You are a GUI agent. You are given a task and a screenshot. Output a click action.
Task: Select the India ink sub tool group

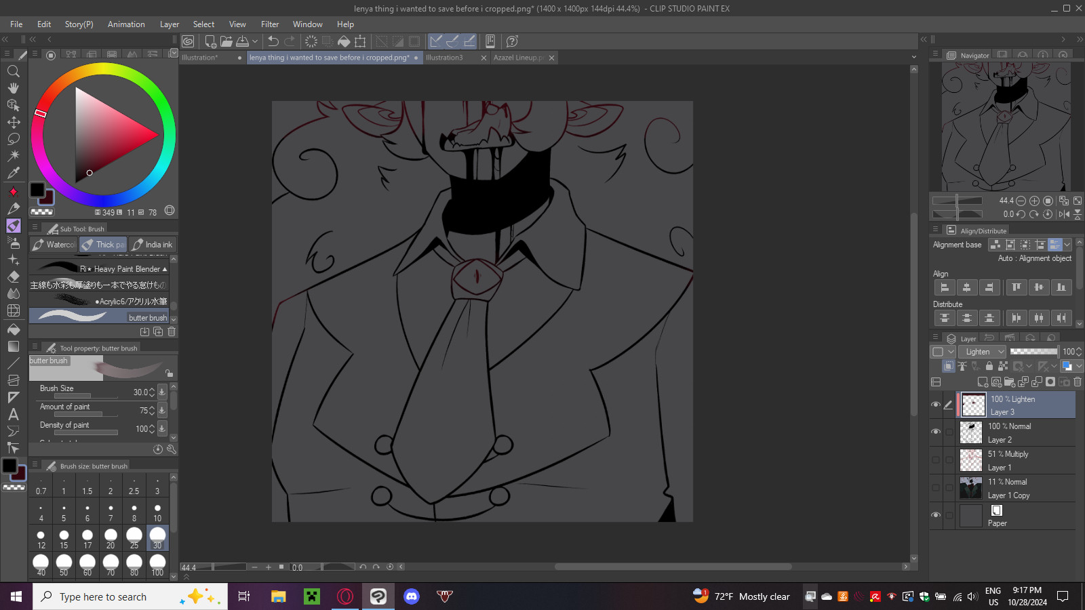153,245
